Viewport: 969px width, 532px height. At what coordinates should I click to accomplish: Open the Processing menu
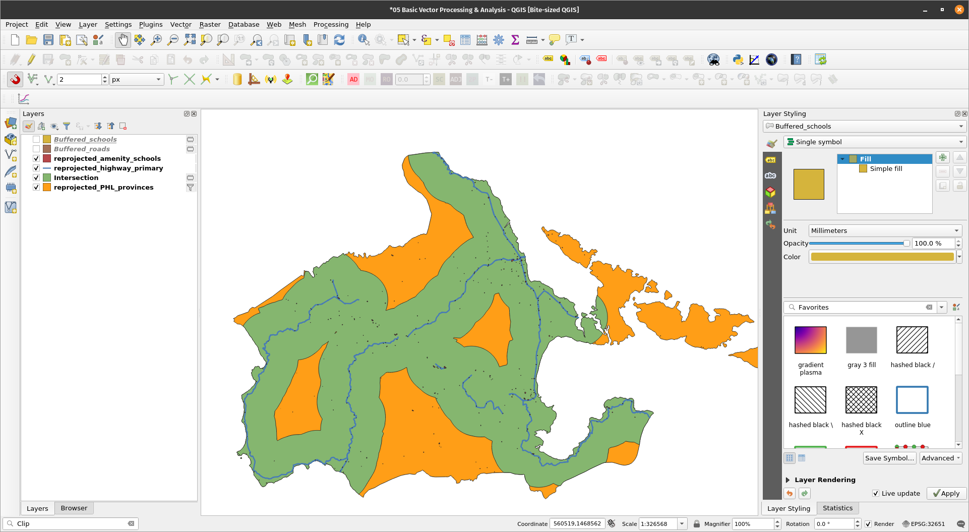(331, 24)
